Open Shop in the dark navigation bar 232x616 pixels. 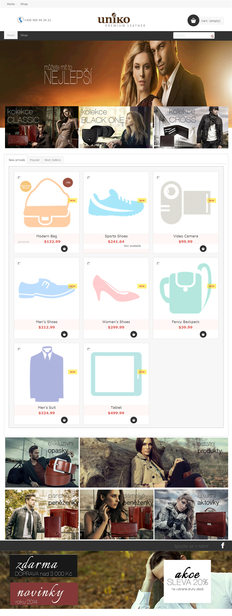tap(24, 35)
